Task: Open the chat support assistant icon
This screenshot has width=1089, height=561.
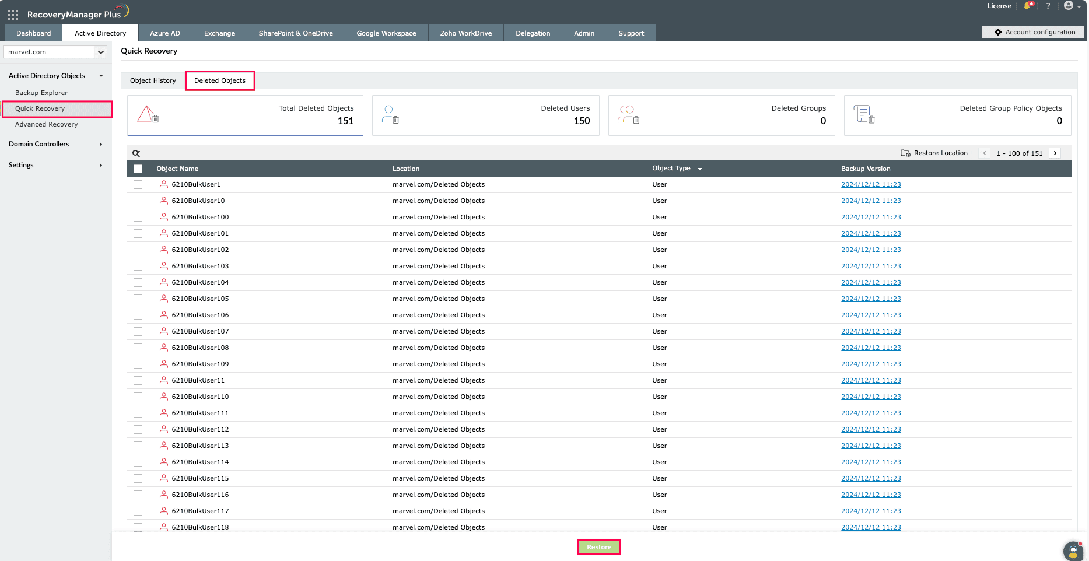Action: coord(1073,551)
